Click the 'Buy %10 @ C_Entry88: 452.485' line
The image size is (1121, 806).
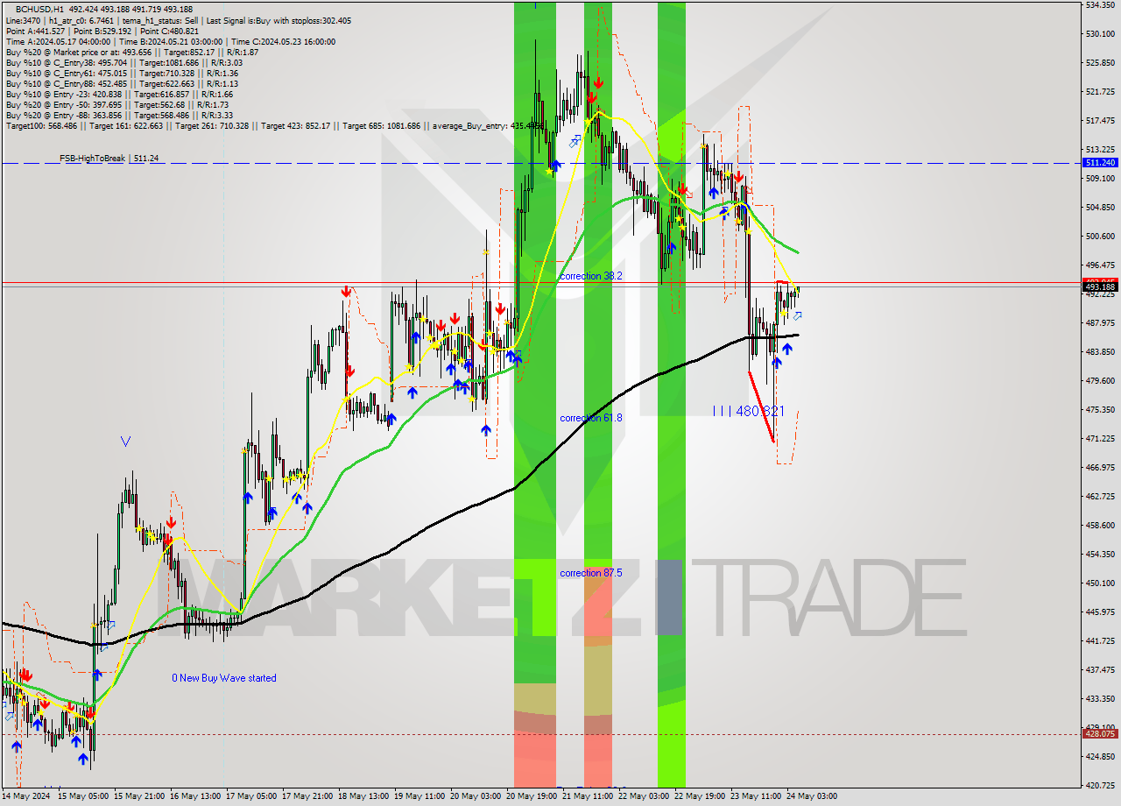(x=122, y=83)
